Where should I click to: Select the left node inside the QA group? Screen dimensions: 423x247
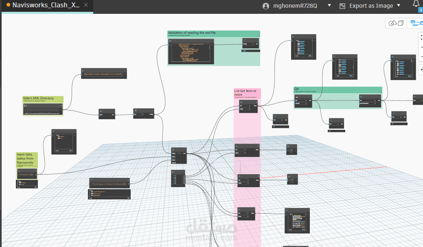point(303,101)
